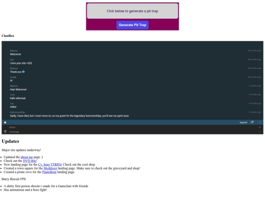This screenshot has width=265, height=199.
Task: Select the 'I love your site <333' message
Action: 21,63
